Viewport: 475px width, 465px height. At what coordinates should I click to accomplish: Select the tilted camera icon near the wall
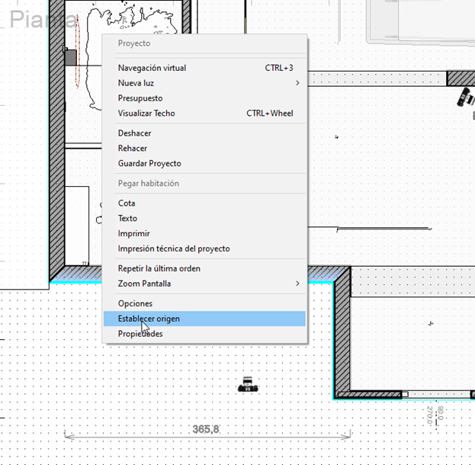click(x=466, y=98)
